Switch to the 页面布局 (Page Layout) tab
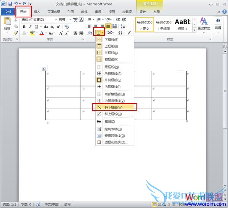Viewport: 228px width, 208px height. [54, 12]
